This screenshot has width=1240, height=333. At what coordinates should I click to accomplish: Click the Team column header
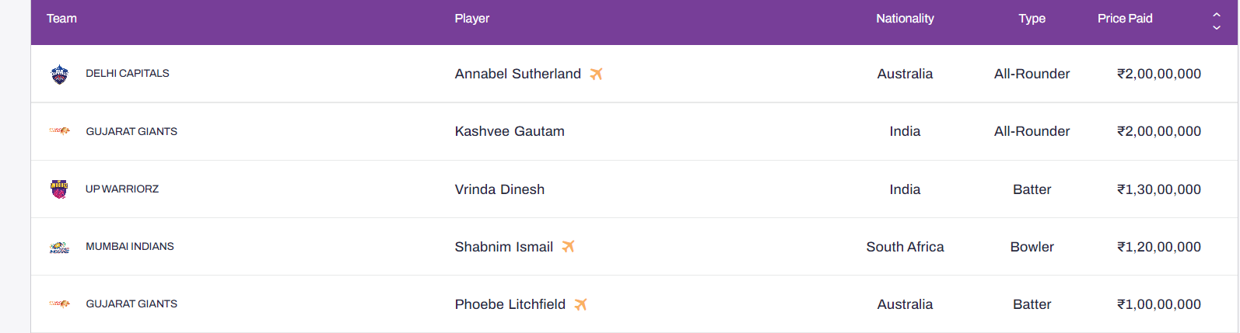point(61,19)
